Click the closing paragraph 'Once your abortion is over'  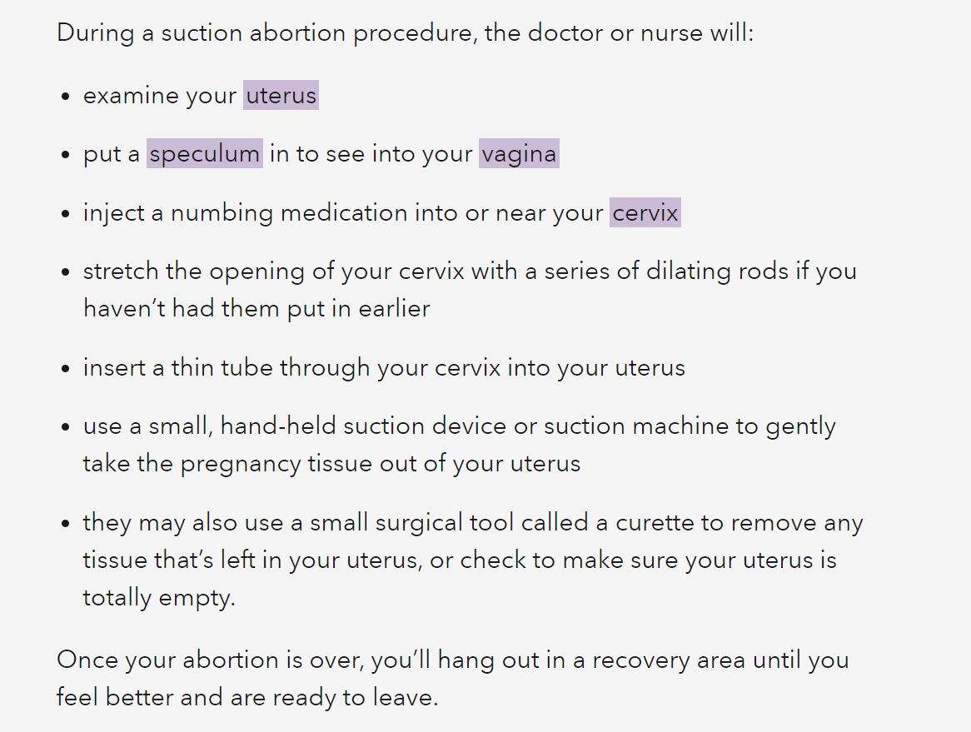[x=453, y=678]
